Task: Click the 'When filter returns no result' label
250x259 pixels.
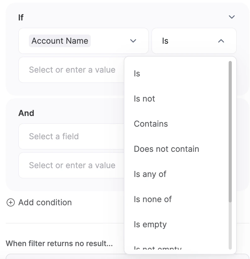Action: click(59, 244)
